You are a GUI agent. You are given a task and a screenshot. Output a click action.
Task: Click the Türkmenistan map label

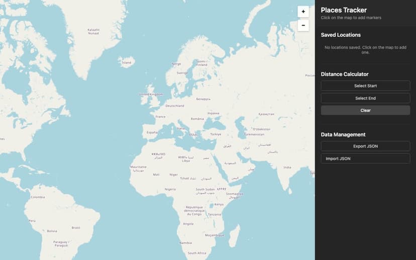[x=254, y=135]
